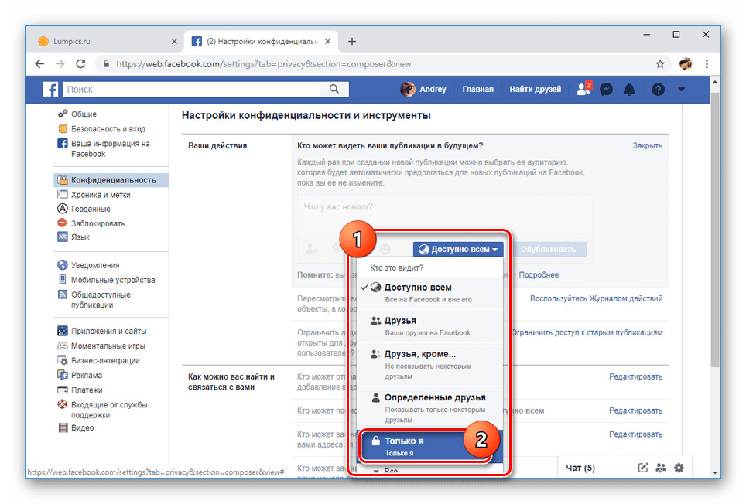Click create group icon in chat

click(661, 468)
